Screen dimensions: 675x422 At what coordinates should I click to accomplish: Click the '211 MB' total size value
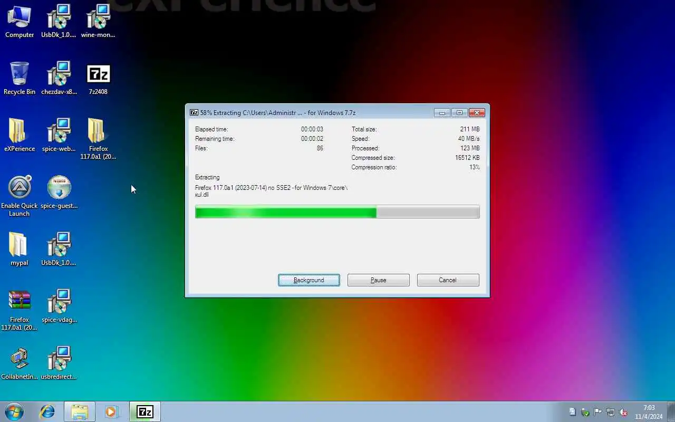pos(469,129)
